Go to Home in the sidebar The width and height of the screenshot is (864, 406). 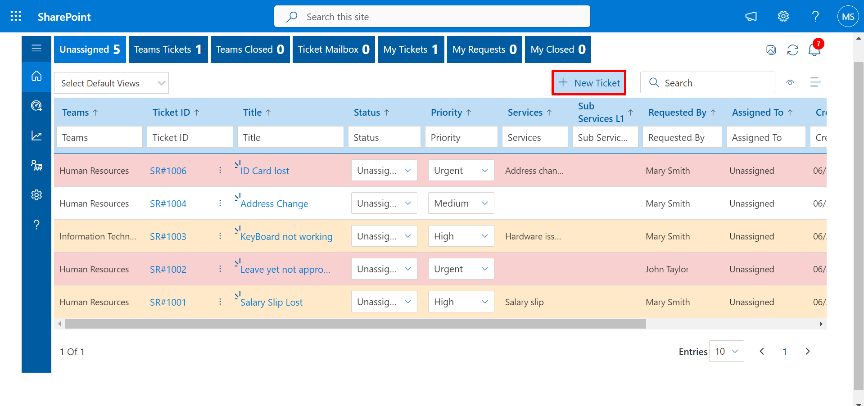[36, 76]
